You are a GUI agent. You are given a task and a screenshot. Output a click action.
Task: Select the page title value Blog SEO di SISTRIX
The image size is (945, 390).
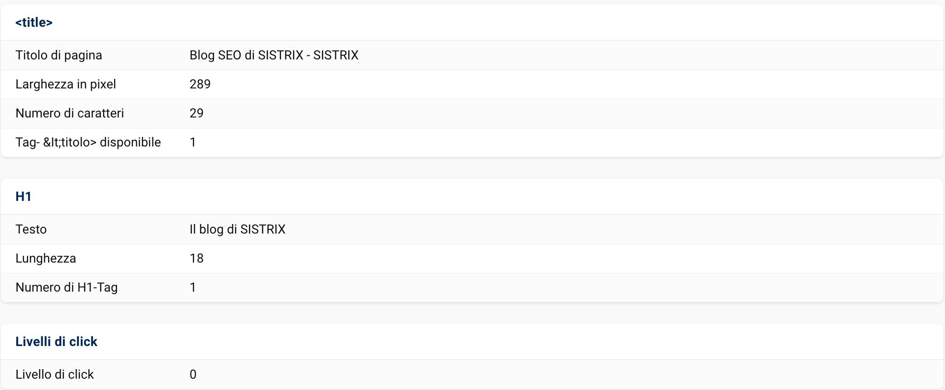click(x=274, y=55)
